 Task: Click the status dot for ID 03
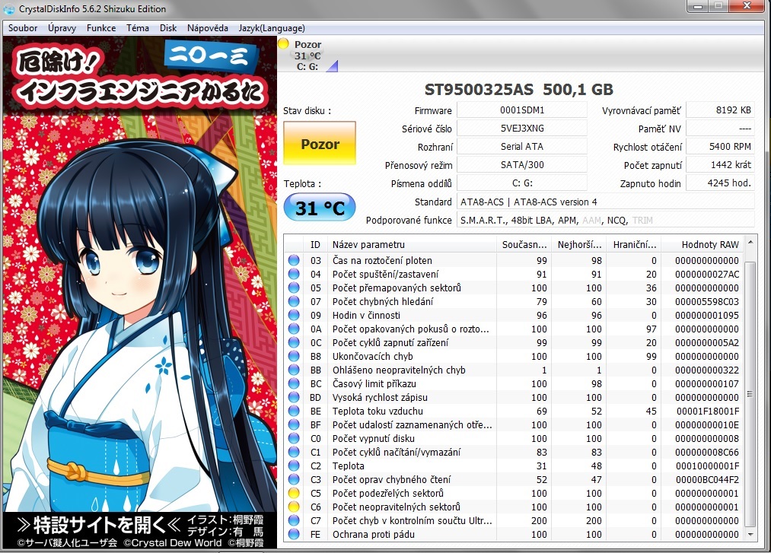(x=294, y=260)
